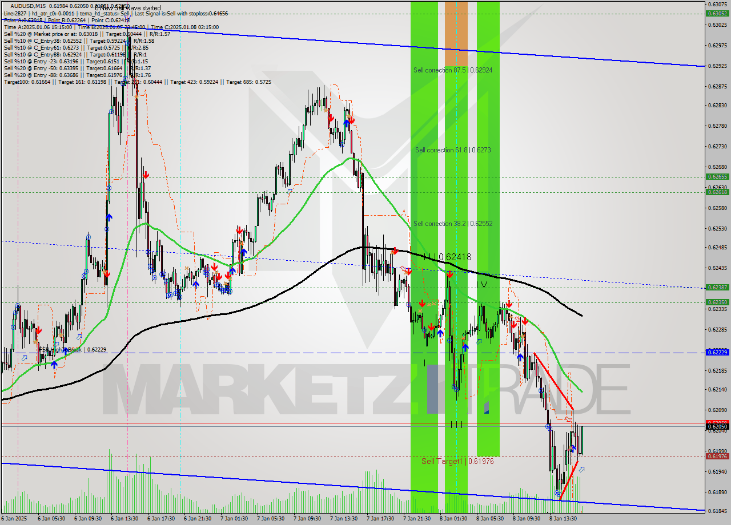Image resolution: width=731 pixels, height=525 pixels.
Task: Select the red 0.61976 price tag
Action: [x=717, y=457]
